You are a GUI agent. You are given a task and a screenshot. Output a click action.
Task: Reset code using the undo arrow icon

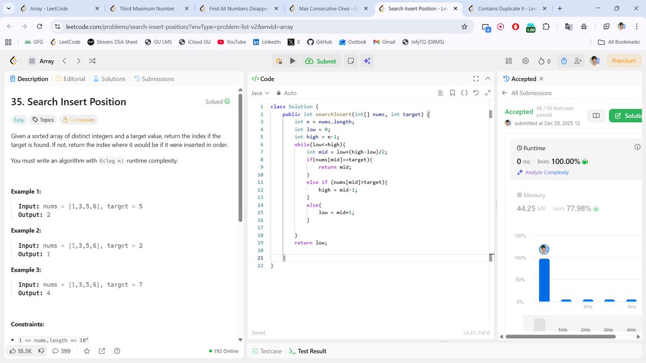(476, 92)
